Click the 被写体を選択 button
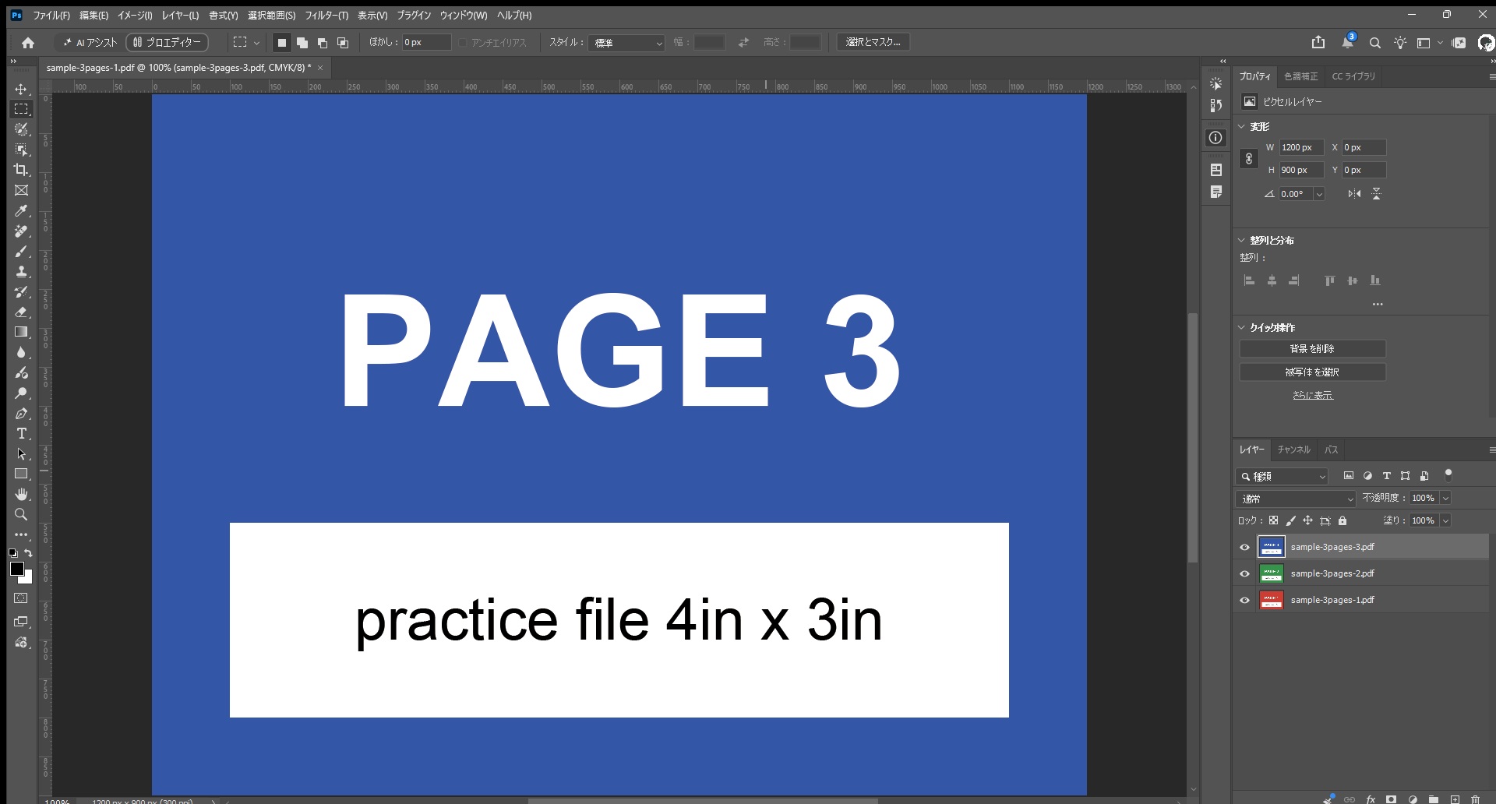Screen dimensions: 1496x804 coord(1312,372)
